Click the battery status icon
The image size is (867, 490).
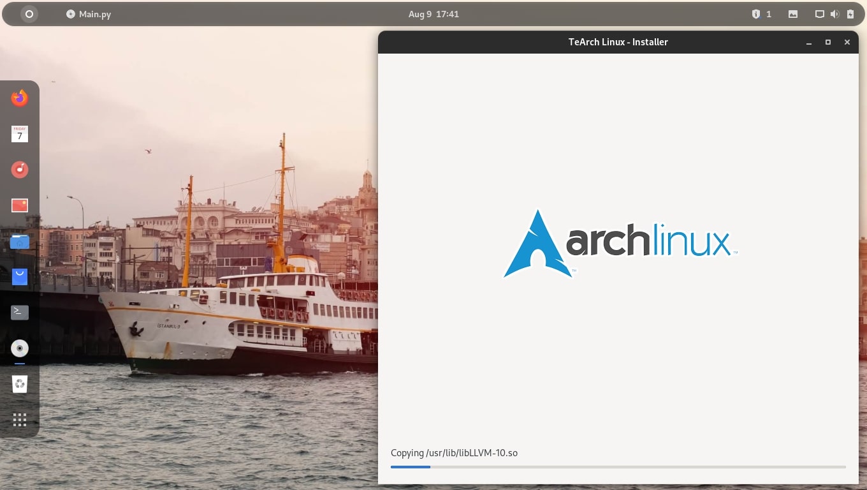(x=850, y=14)
